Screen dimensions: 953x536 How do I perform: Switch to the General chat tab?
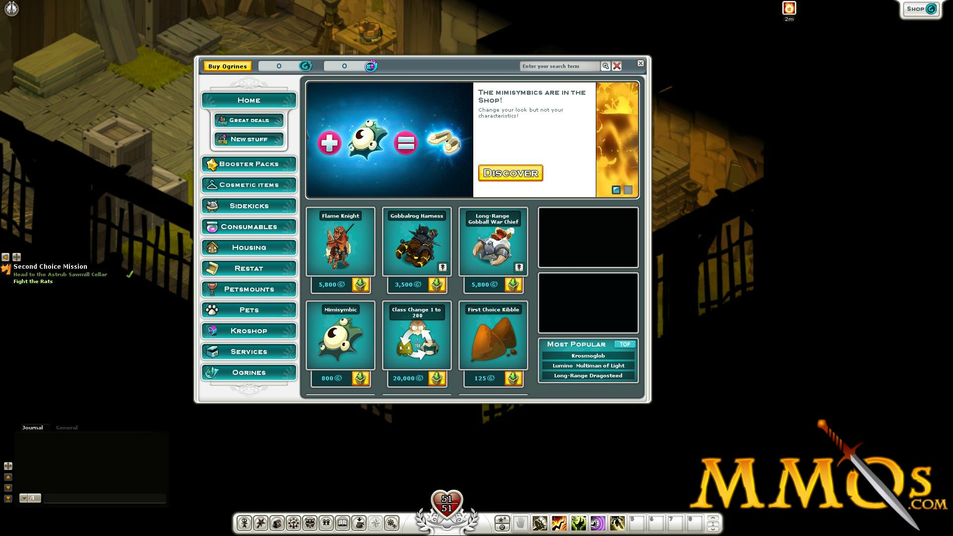pyautogui.click(x=66, y=427)
